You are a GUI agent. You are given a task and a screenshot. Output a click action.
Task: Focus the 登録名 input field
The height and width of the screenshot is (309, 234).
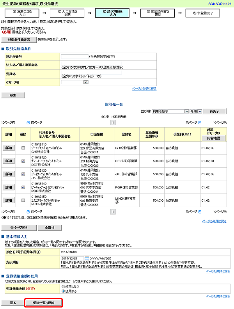click(91, 72)
